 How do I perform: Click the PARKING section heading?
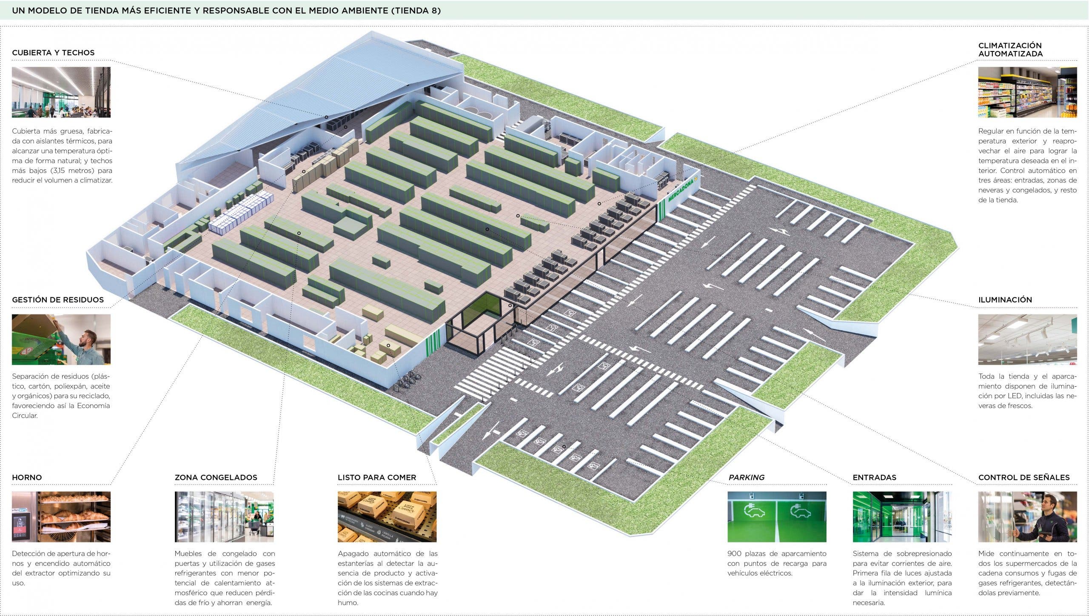pyautogui.click(x=746, y=477)
